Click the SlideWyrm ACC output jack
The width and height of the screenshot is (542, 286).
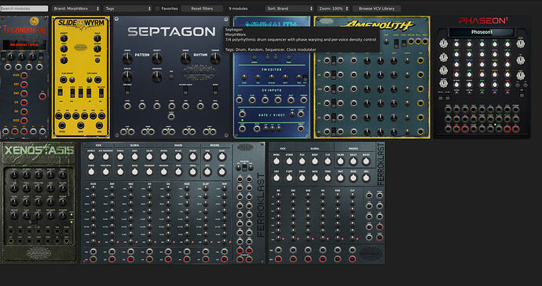click(99, 125)
